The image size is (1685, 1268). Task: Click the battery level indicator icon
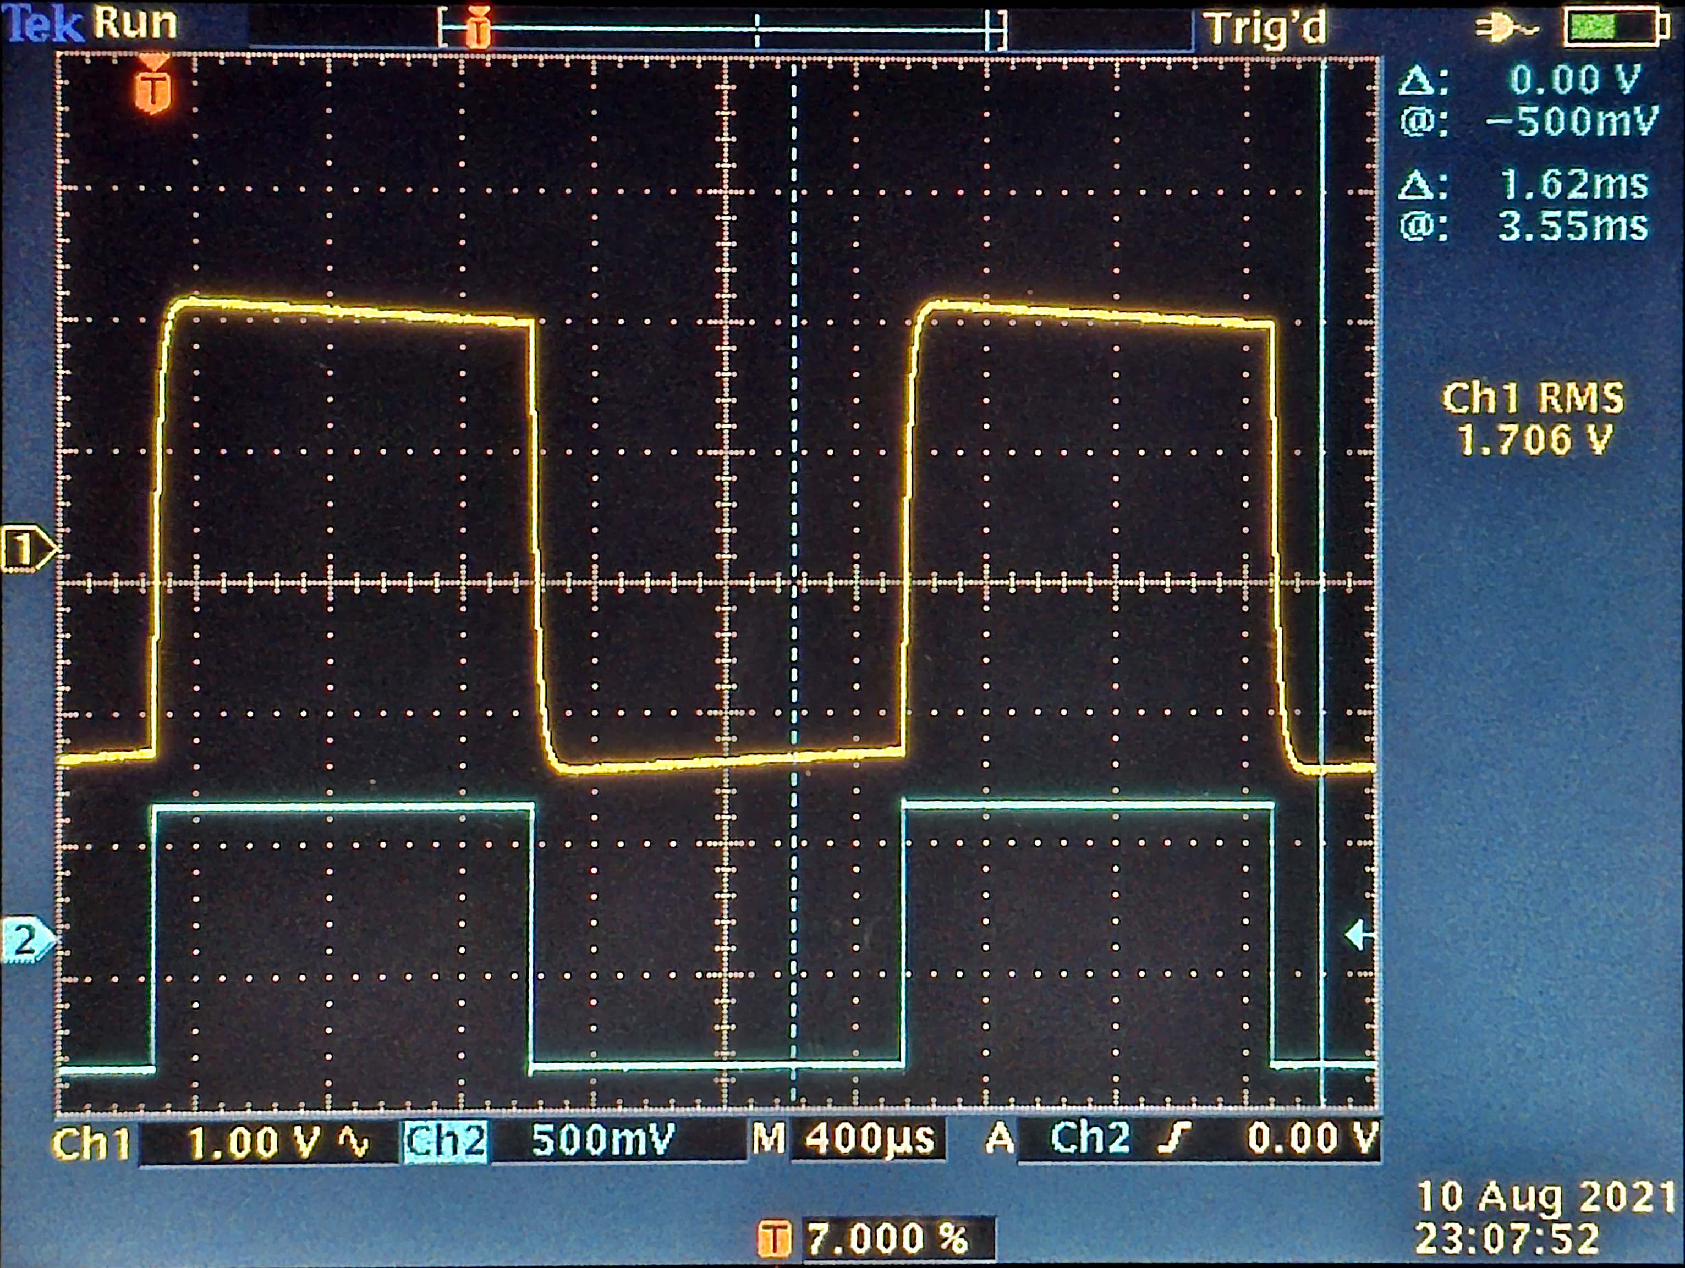(x=1616, y=28)
